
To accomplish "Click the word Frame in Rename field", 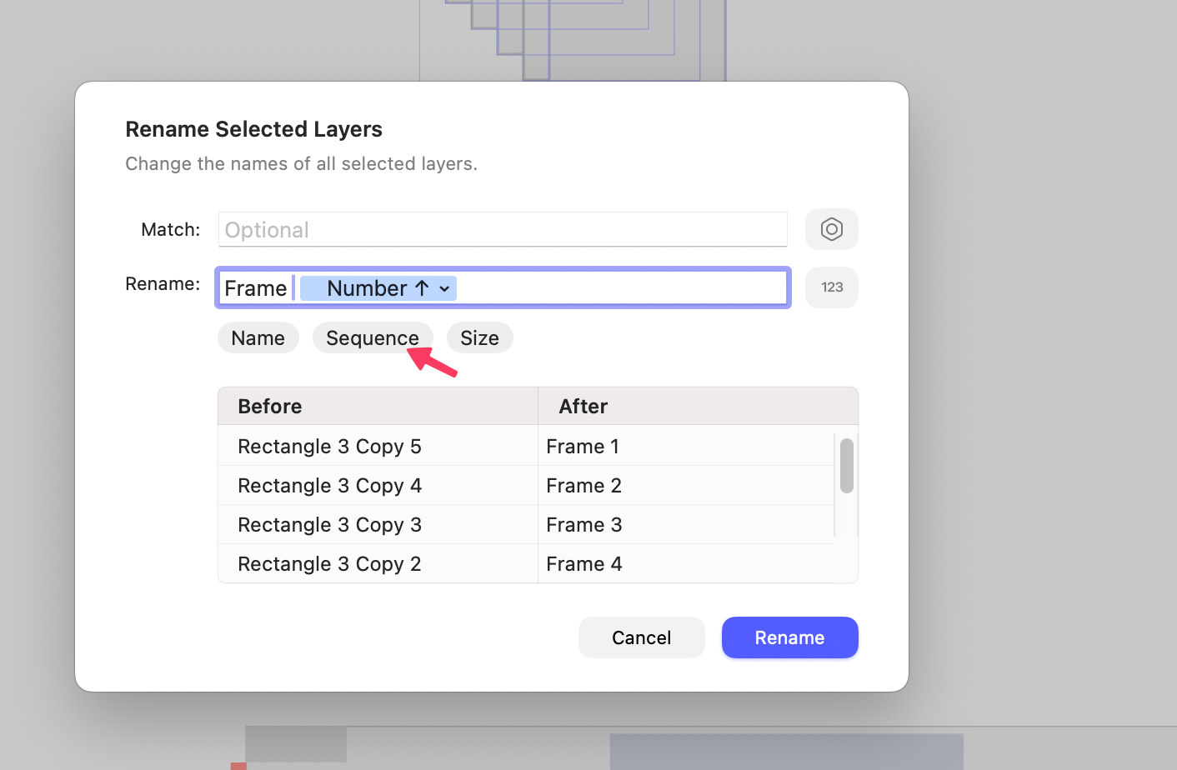I will tap(255, 288).
